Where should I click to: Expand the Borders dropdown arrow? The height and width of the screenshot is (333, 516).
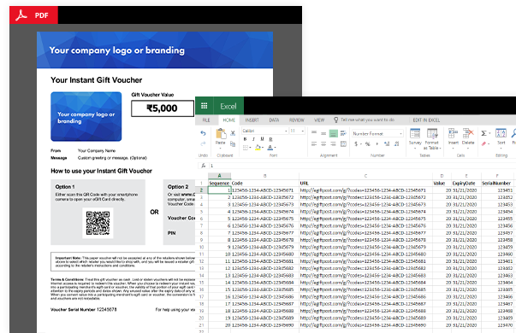coord(250,148)
